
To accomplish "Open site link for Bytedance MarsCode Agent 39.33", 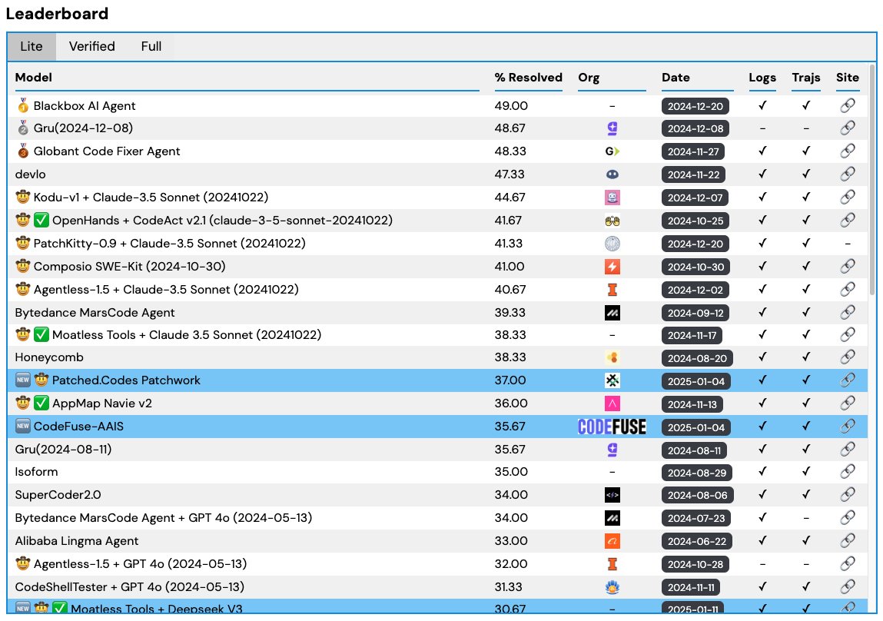I will [848, 313].
